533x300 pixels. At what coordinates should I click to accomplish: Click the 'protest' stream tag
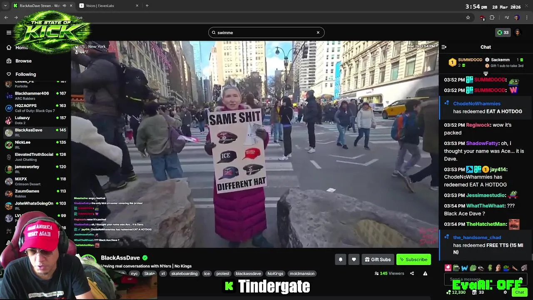[223, 274]
